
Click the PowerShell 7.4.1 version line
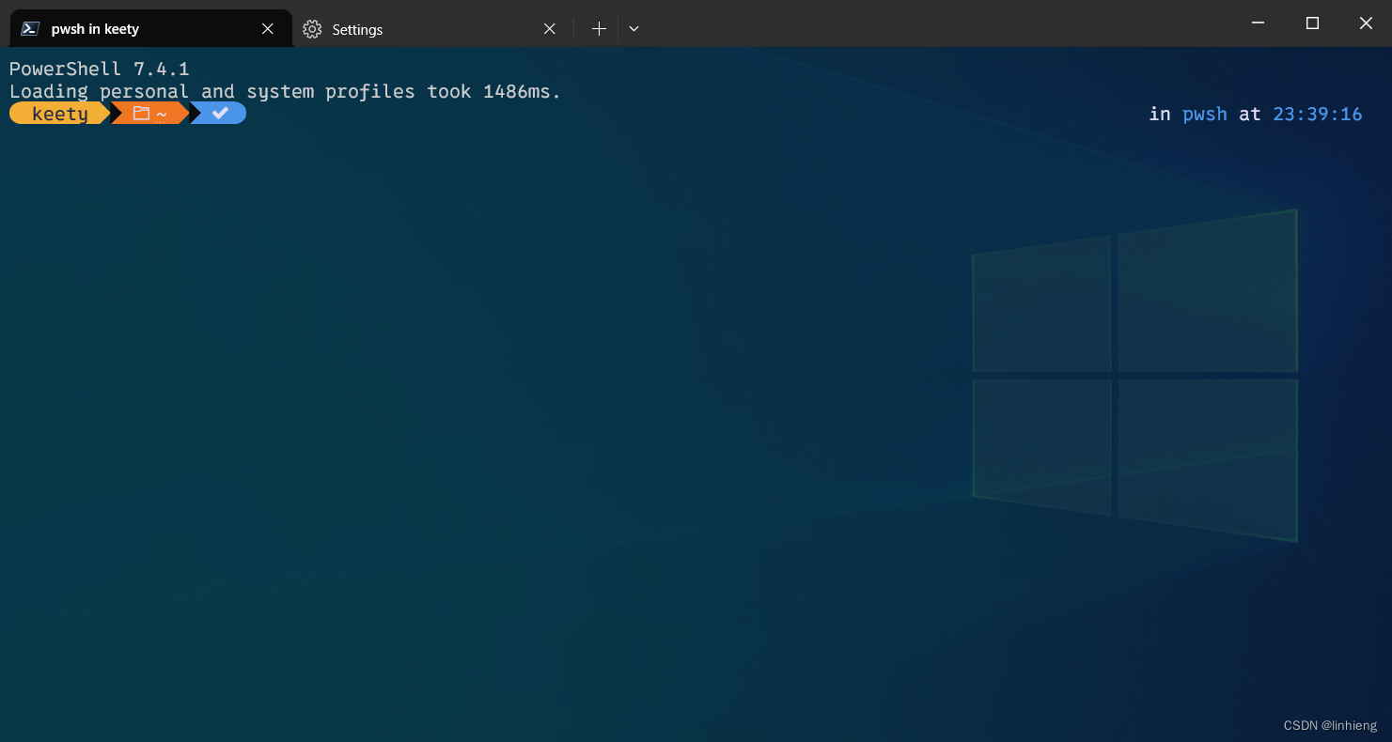tap(100, 69)
